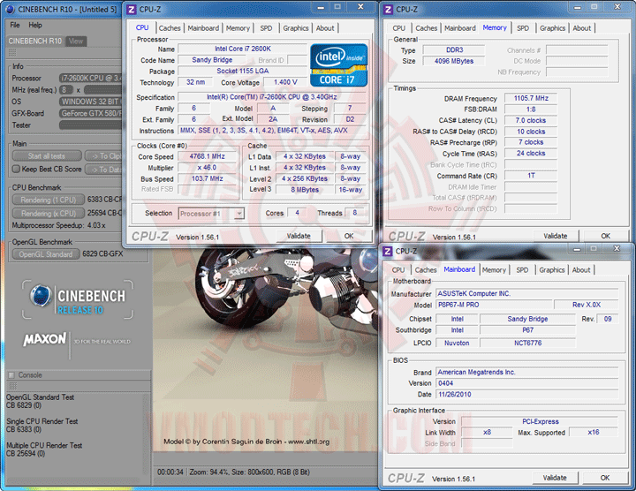This screenshot has width=636, height=491.
Task: Open Graphics tab in CPU-Z CPU window
Action: pos(296,28)
